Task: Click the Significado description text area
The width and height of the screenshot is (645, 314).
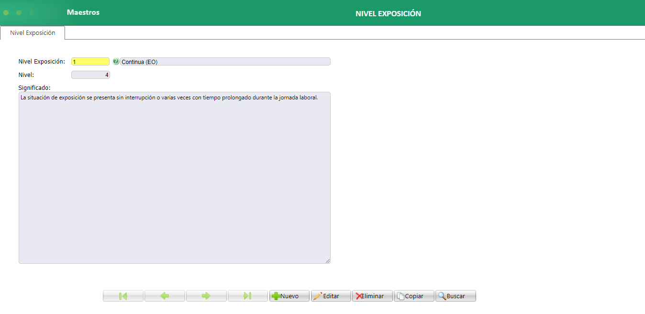Action: click(x=174, y=177)
